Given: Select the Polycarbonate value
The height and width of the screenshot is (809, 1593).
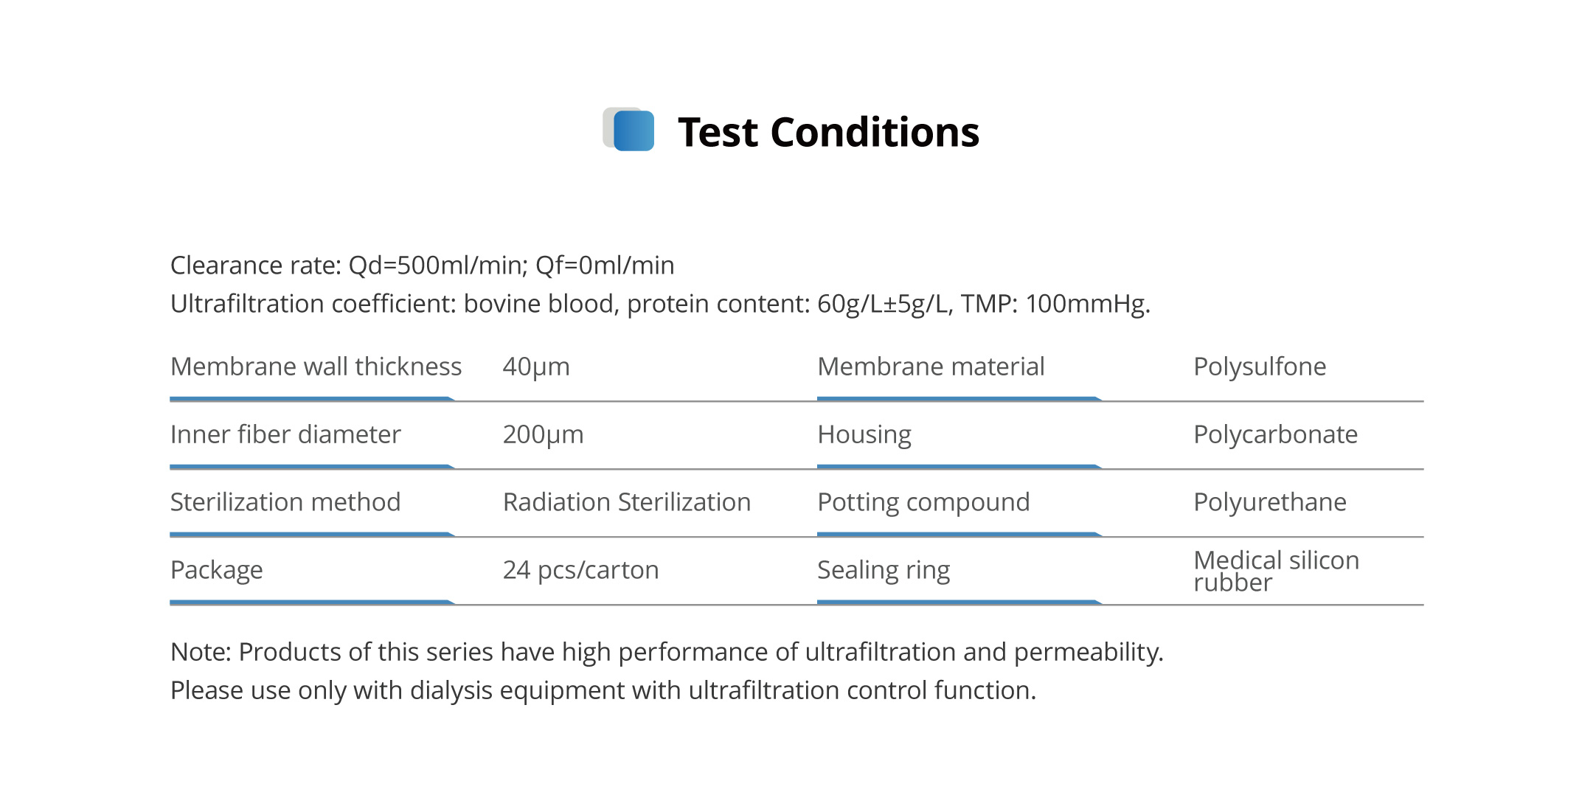Looking at the screenshot, I should tap(1275, 434).
